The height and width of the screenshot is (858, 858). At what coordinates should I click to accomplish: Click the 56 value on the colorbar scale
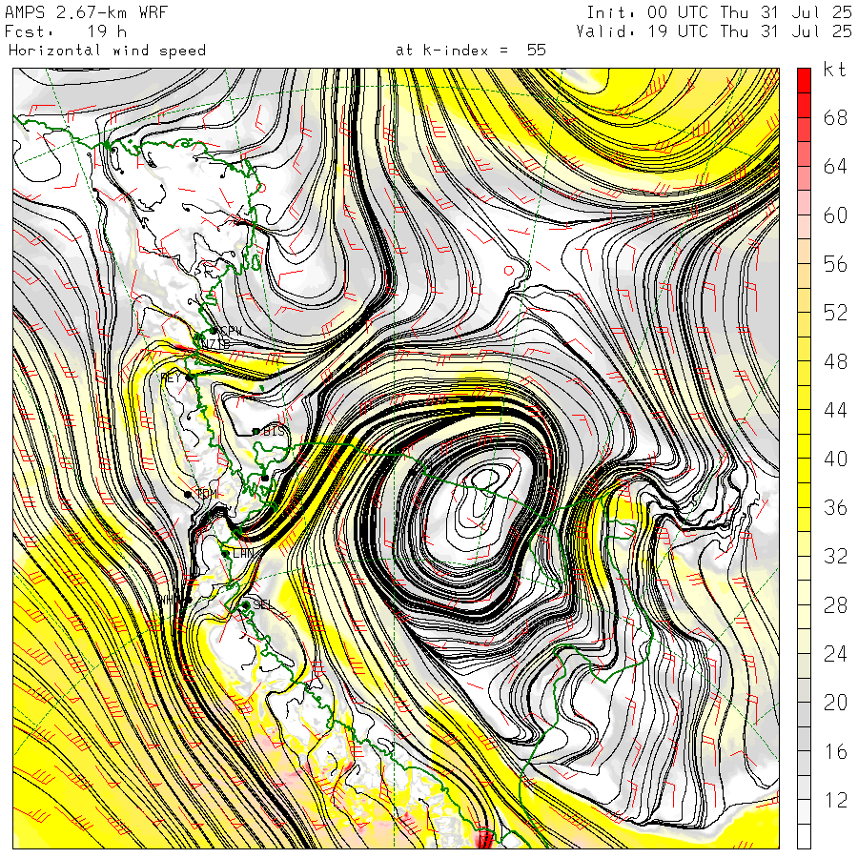[x=835, y=264]
